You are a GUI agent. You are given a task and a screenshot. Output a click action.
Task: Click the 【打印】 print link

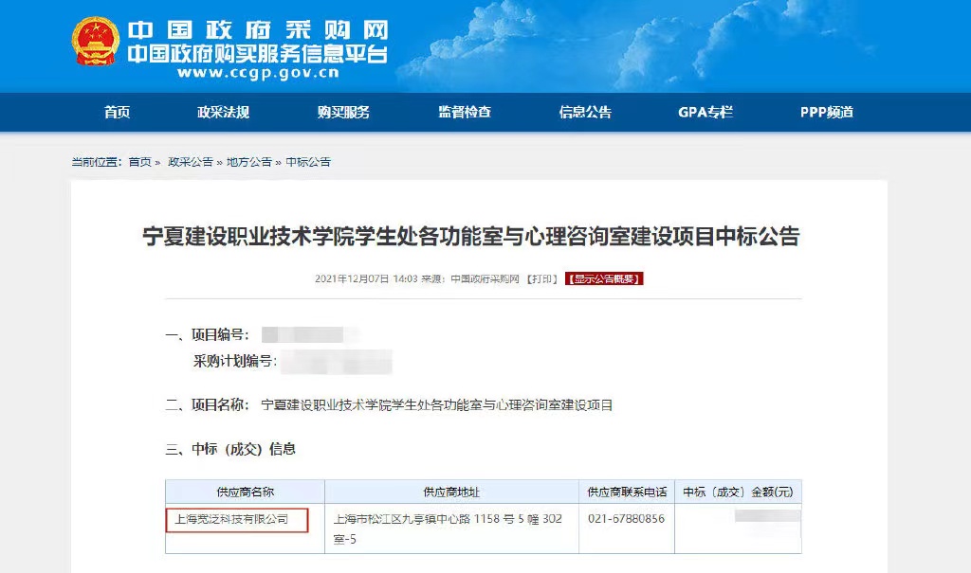click(542, 279)
